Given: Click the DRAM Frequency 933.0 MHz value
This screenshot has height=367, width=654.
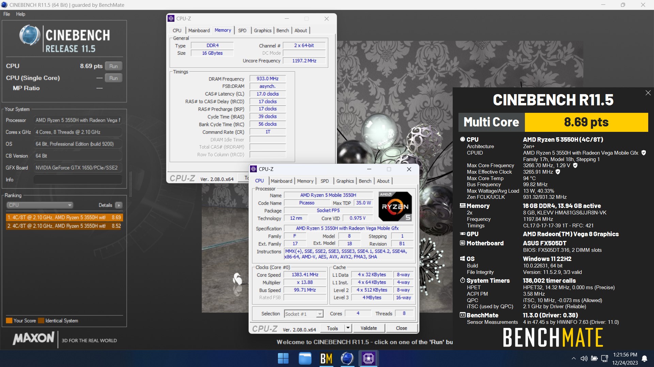Looking at the screenshot, I should pyautogui.click(x=267, y=79).
